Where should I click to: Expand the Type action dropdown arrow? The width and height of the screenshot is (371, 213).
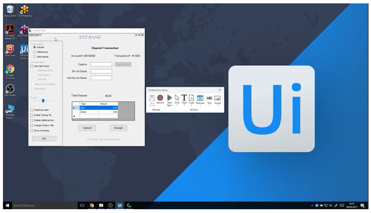[184, 105]
